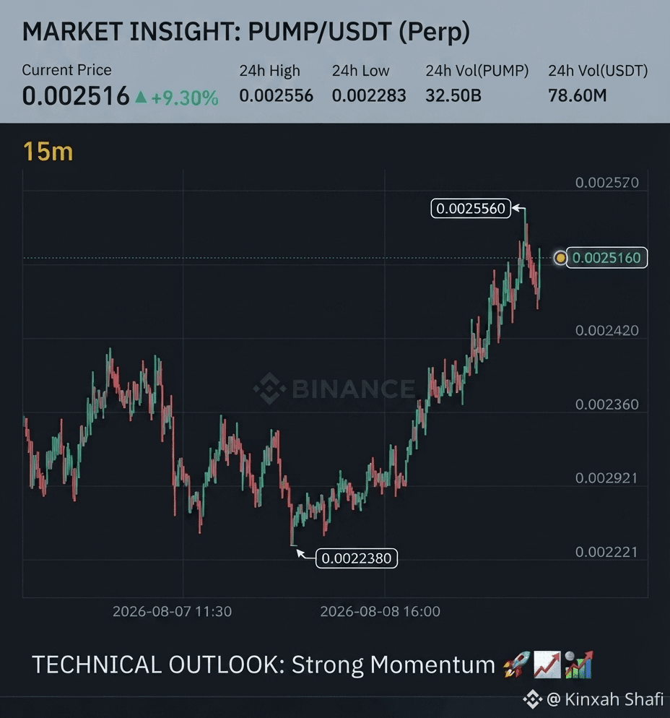Image resolution: width=670 pixels, height=718 pixels.
Task: Click the Binance logo beside Kinxah Shafi
Action: pos(533,699)
